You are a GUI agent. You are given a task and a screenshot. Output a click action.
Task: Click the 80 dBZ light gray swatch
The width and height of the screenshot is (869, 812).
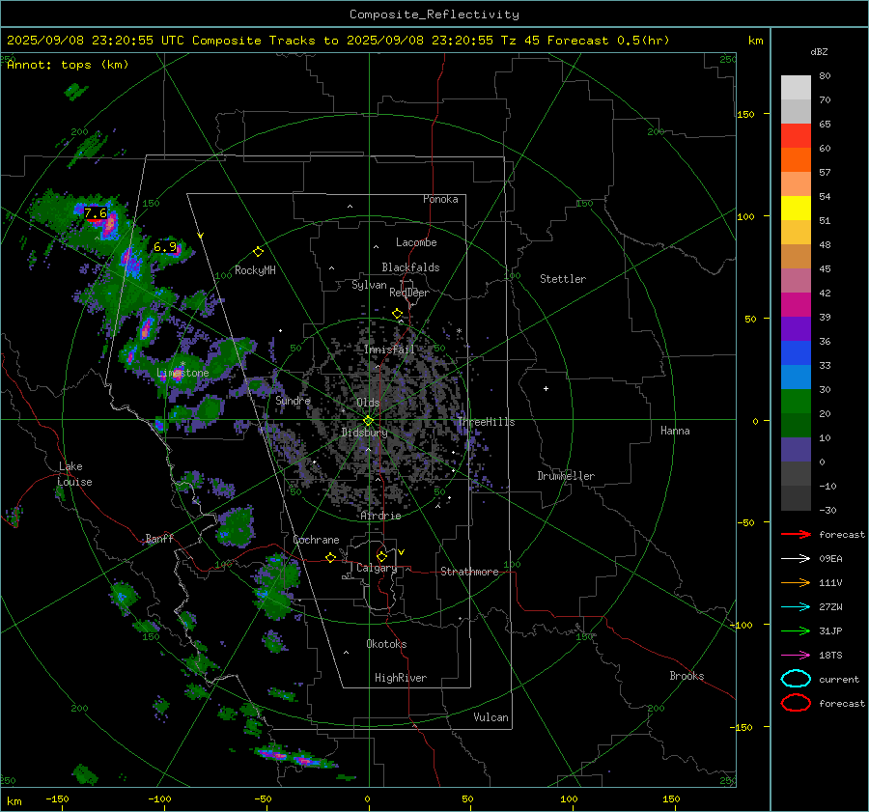point(796,87)
